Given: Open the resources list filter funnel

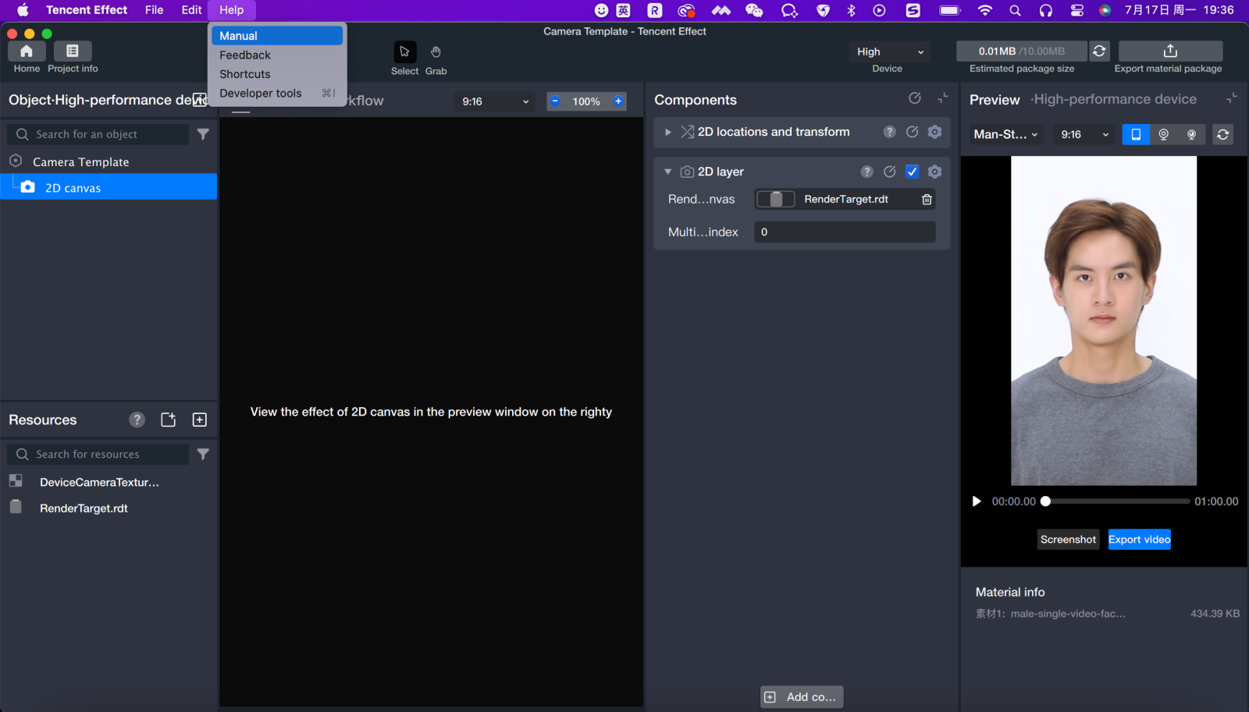Looking at the screenshot, I should pos(203,454).
